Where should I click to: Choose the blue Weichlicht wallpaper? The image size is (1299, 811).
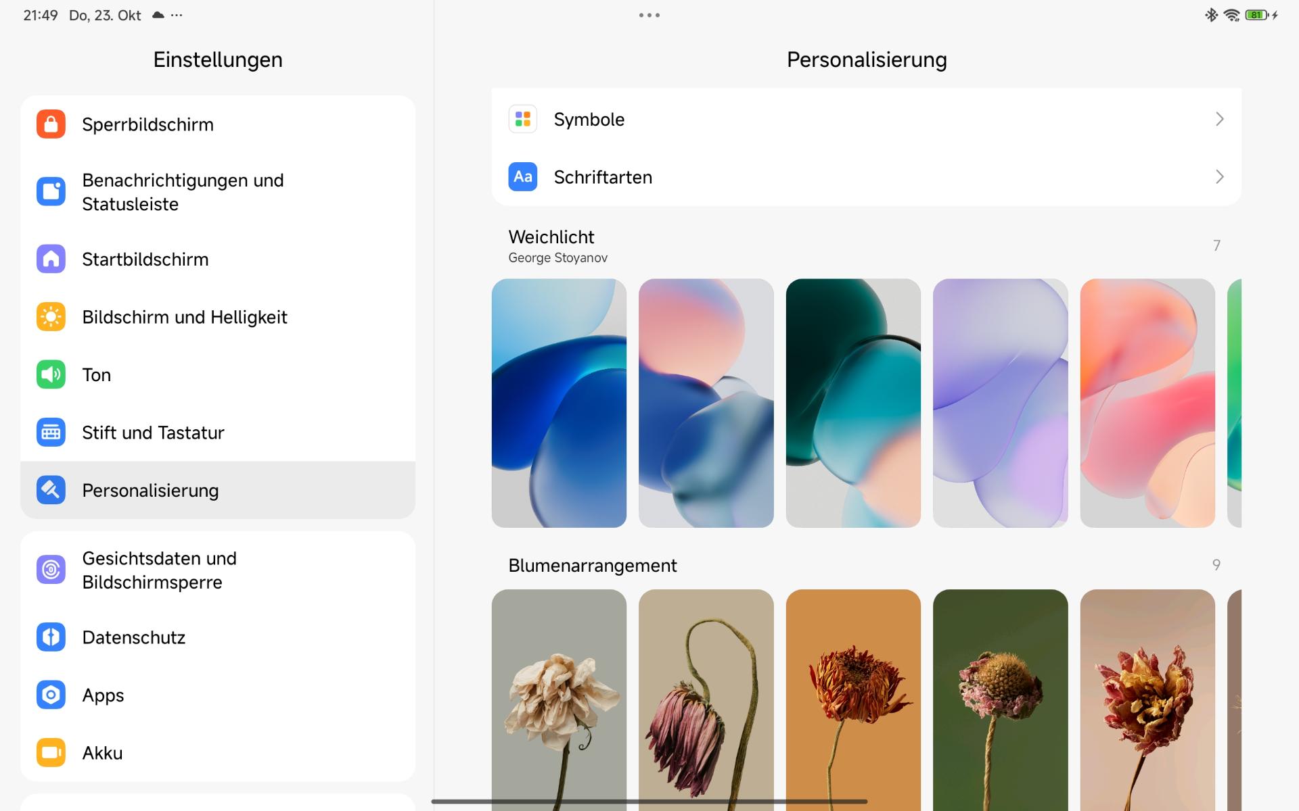pos(559,403)
